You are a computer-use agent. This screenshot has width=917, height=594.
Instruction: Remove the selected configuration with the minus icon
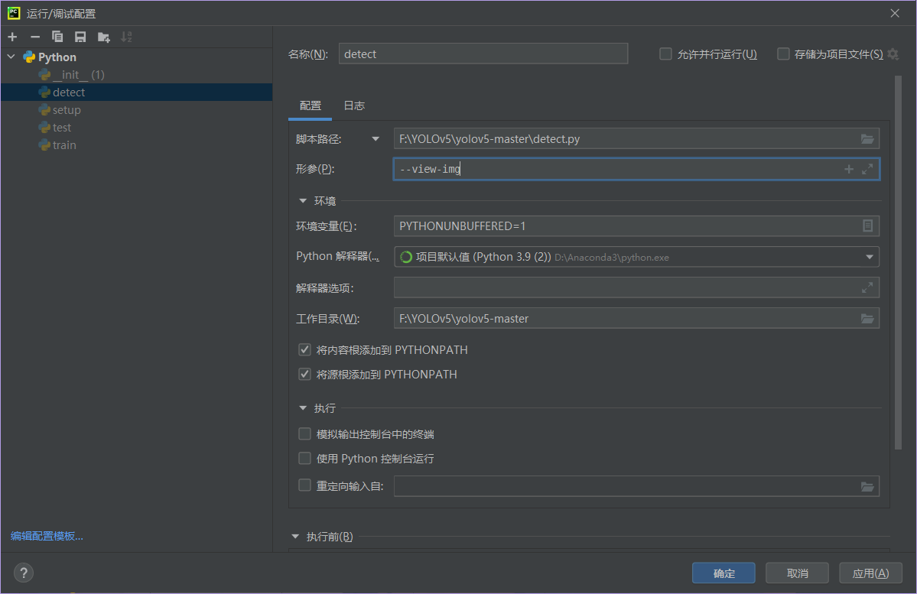(34, 37)
